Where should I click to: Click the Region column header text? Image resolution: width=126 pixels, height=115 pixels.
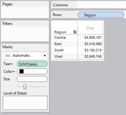[60, 32]
